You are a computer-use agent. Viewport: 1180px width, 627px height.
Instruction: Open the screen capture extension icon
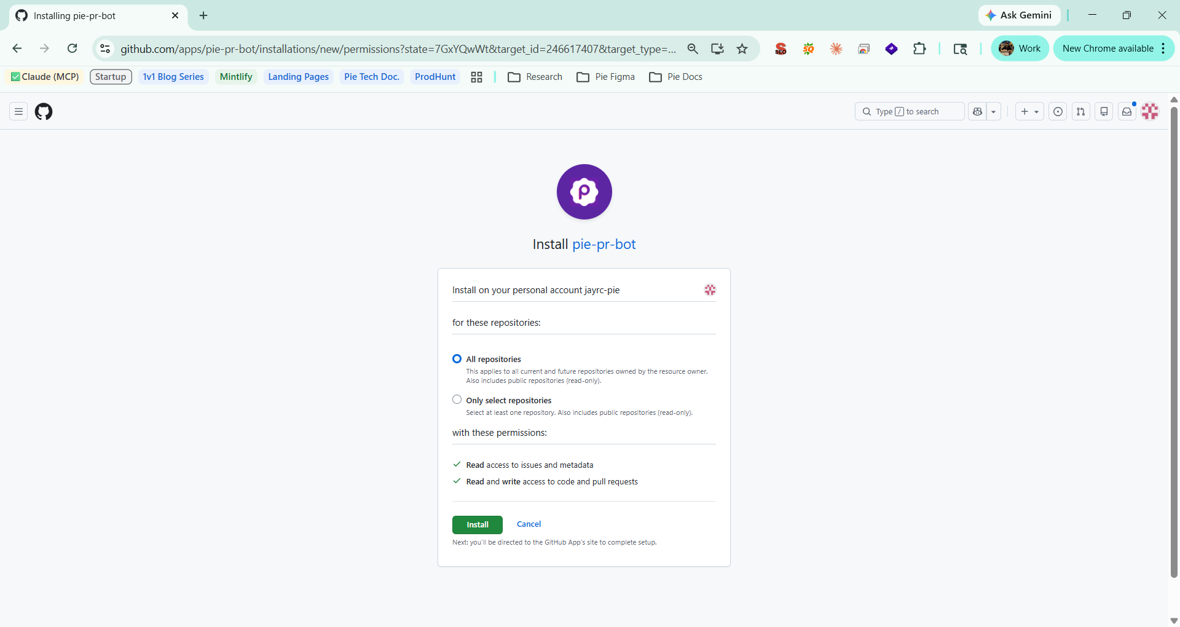(863, 49)
